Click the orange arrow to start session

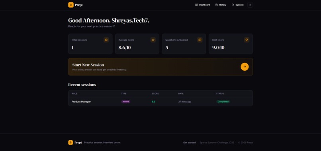tap(245, 67)
